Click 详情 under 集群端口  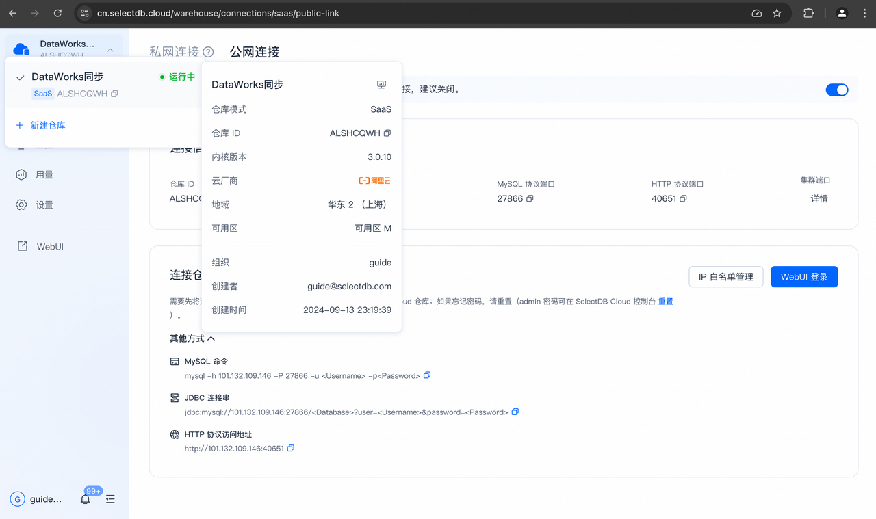819,198
